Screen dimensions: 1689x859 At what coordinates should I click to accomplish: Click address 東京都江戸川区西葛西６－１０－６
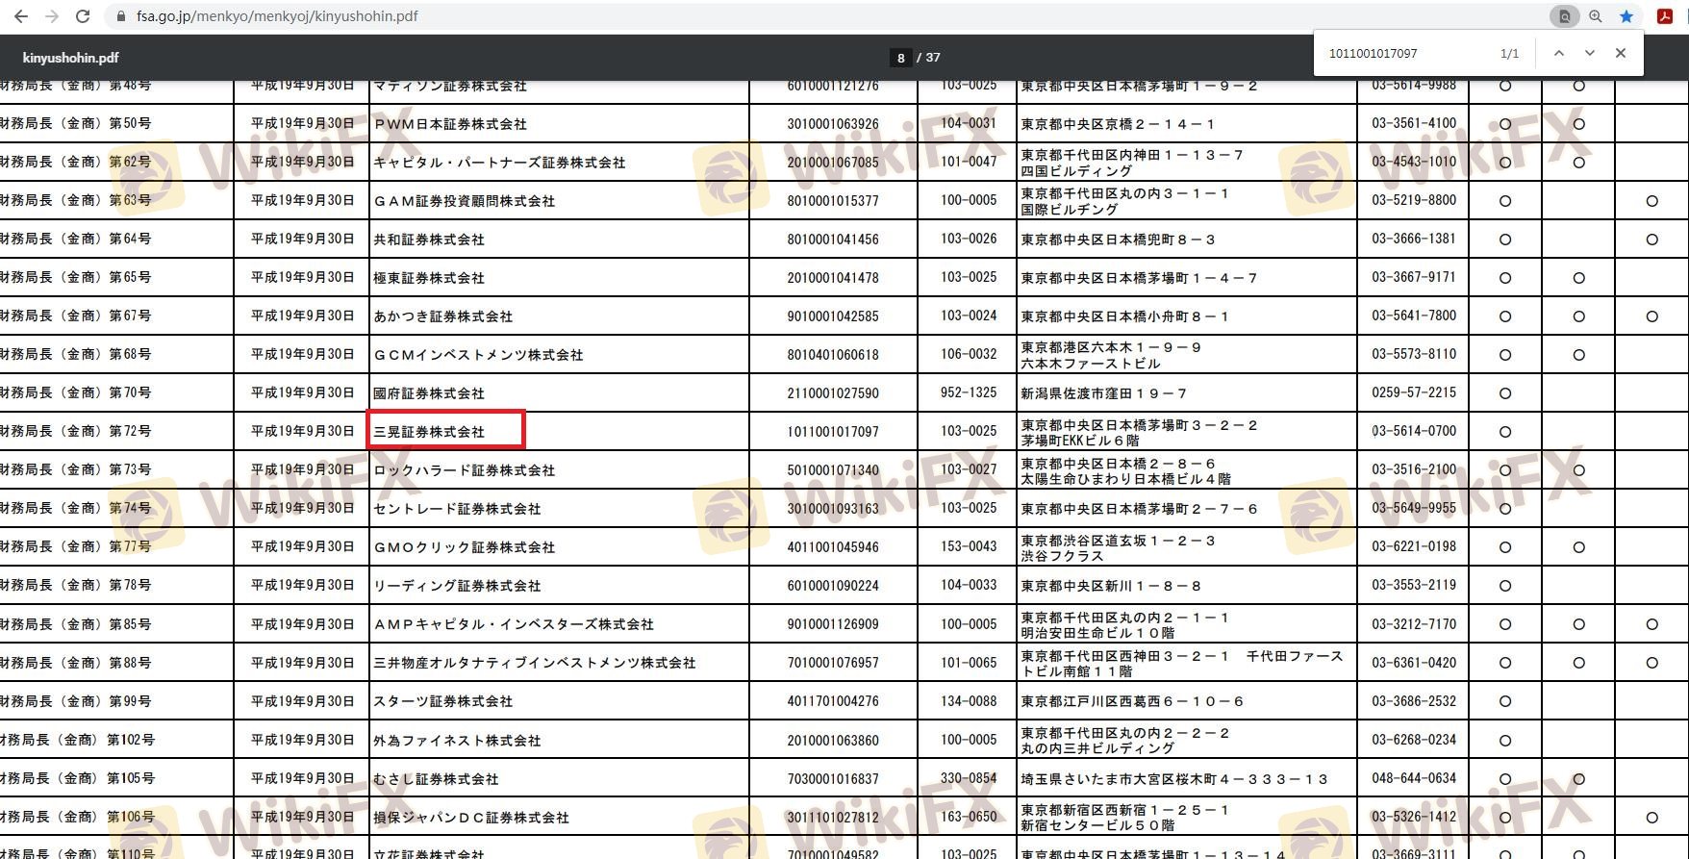coord(1132,701)
